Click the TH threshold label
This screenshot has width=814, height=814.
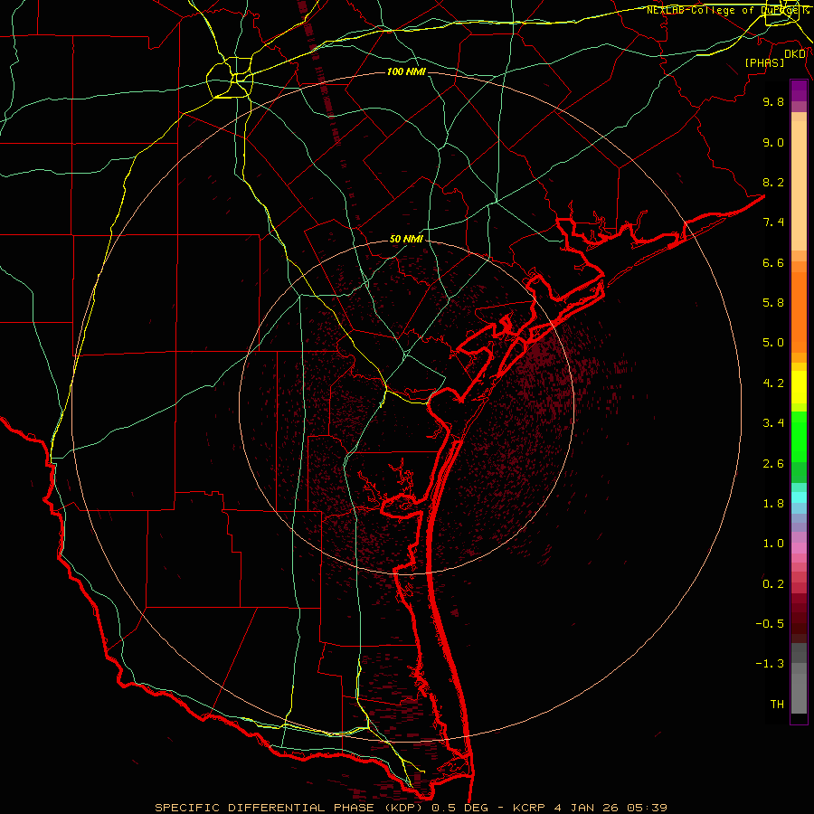pyautogui.click(x=777, y=705)
